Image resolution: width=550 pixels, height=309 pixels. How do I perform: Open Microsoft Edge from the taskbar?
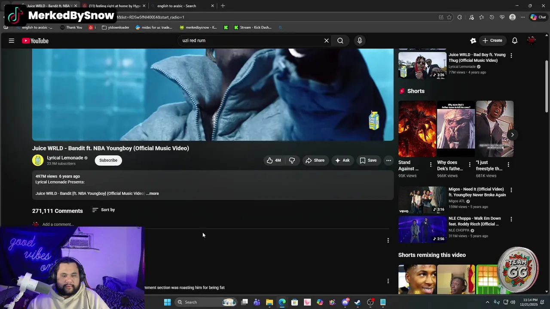coord(282,302)
